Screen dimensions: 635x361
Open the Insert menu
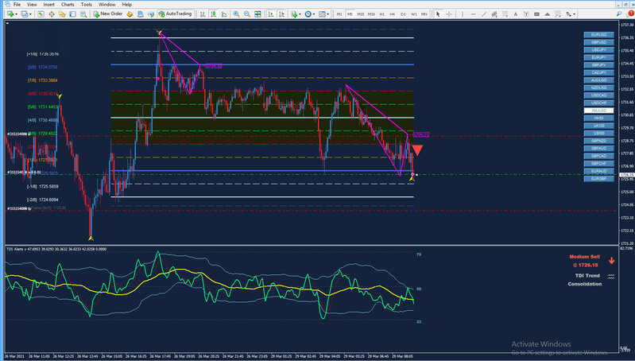coord(49,4)
